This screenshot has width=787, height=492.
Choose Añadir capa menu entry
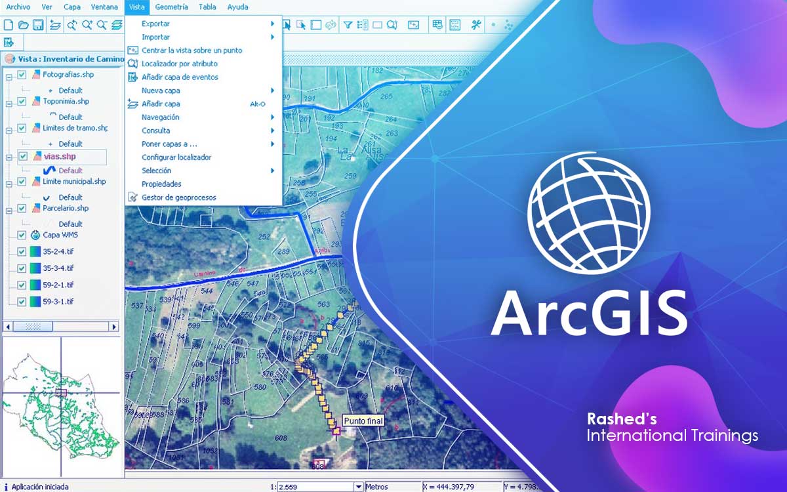tap(203, 104)
